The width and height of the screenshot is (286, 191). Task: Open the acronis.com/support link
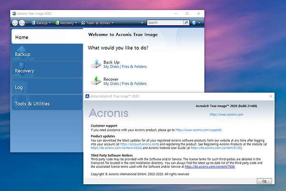pos(198,130)
